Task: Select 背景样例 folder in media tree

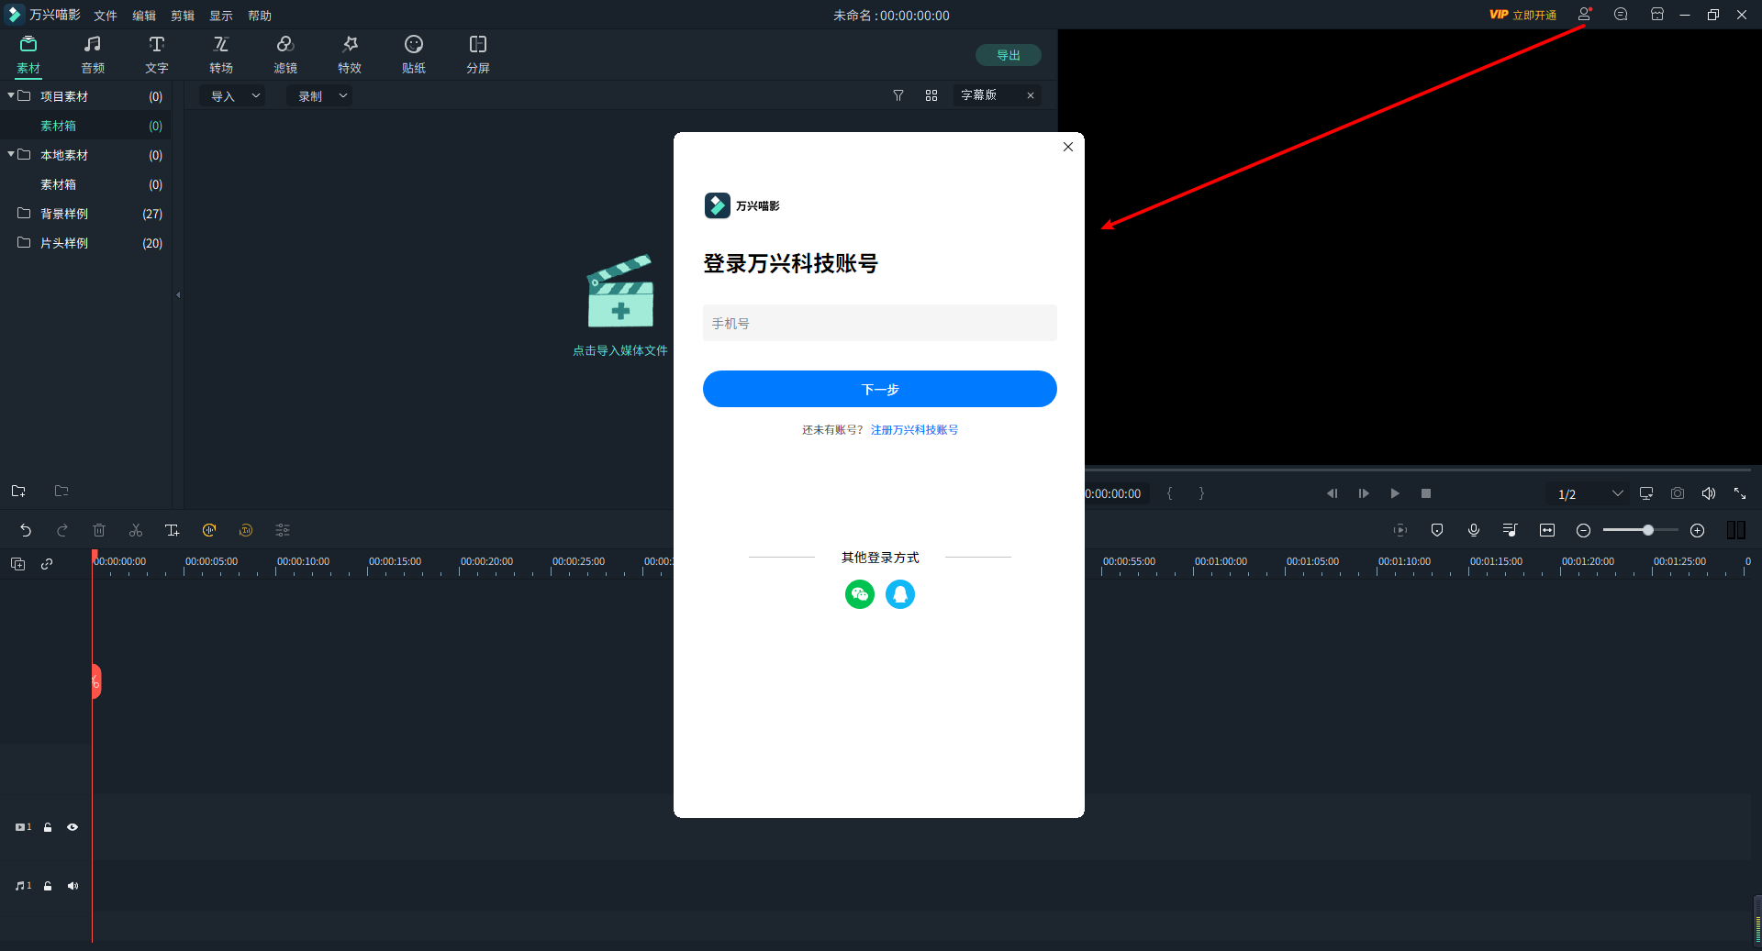Action: tap(86, 214)
